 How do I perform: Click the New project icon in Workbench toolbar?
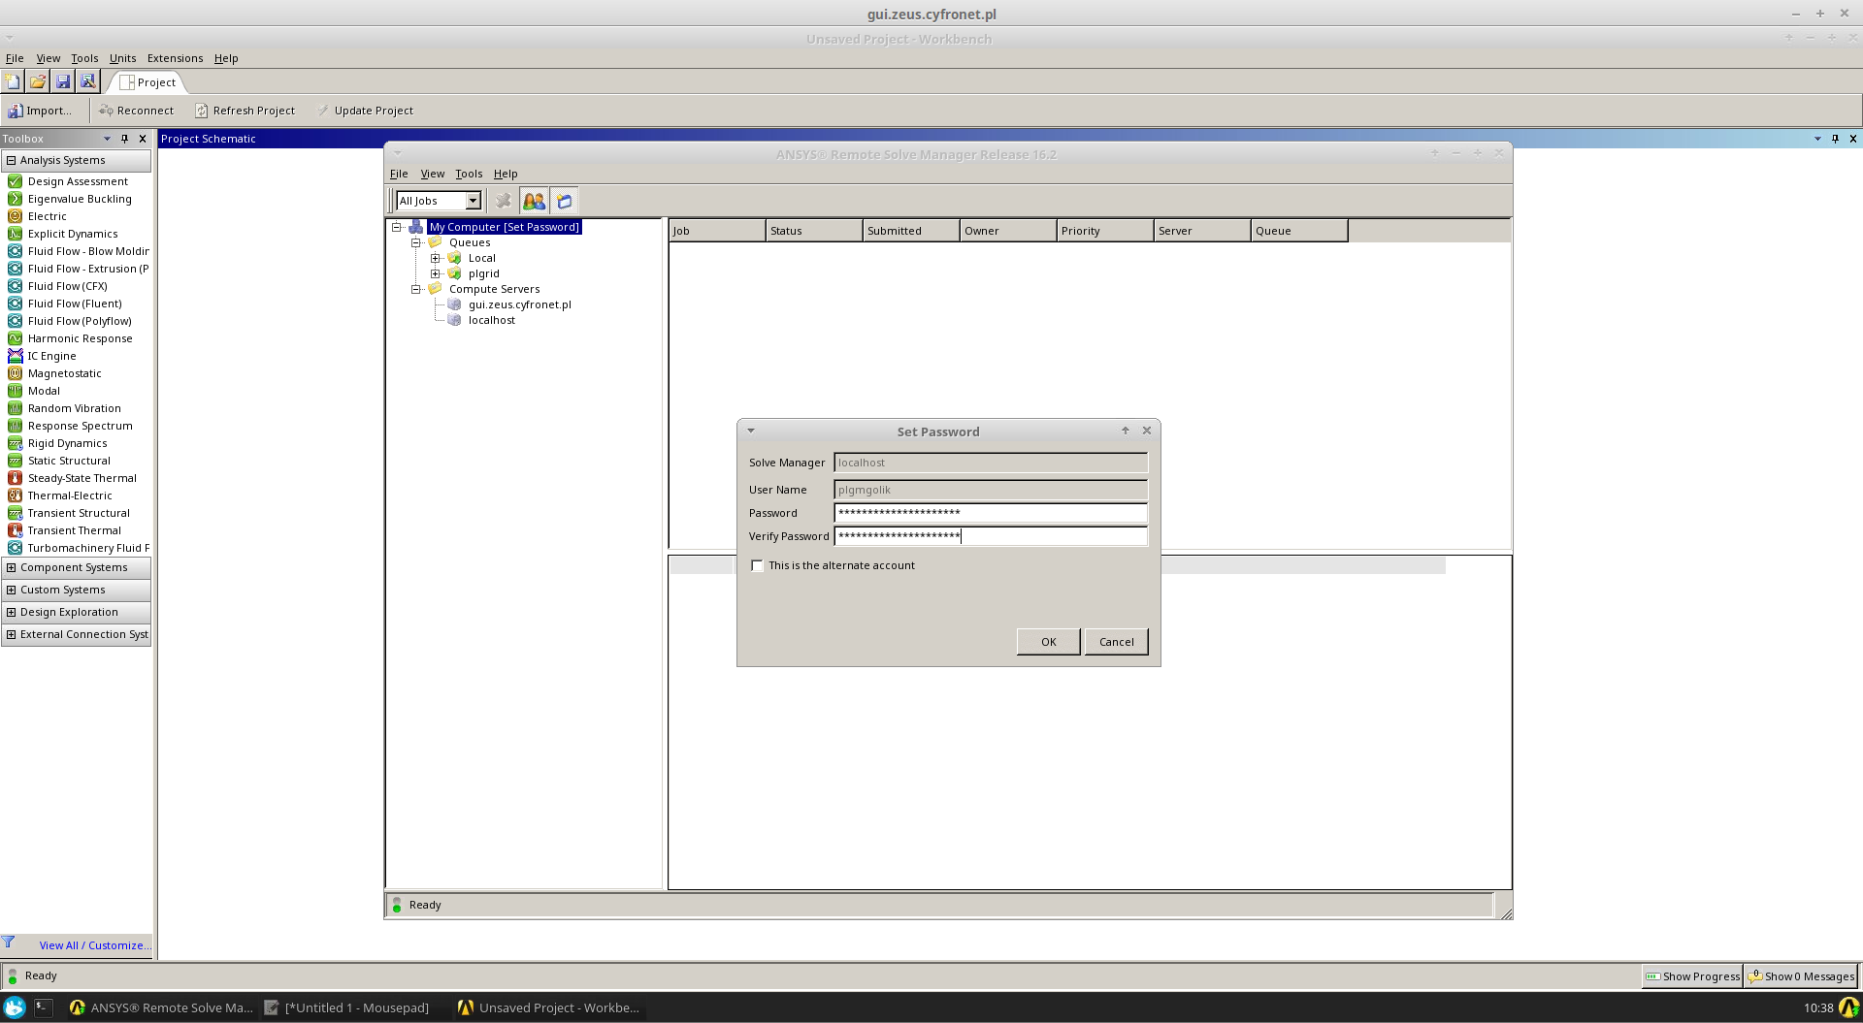pyautogui.click(x=14, y=81)
